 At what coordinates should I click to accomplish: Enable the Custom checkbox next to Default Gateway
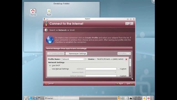point(118,76)
